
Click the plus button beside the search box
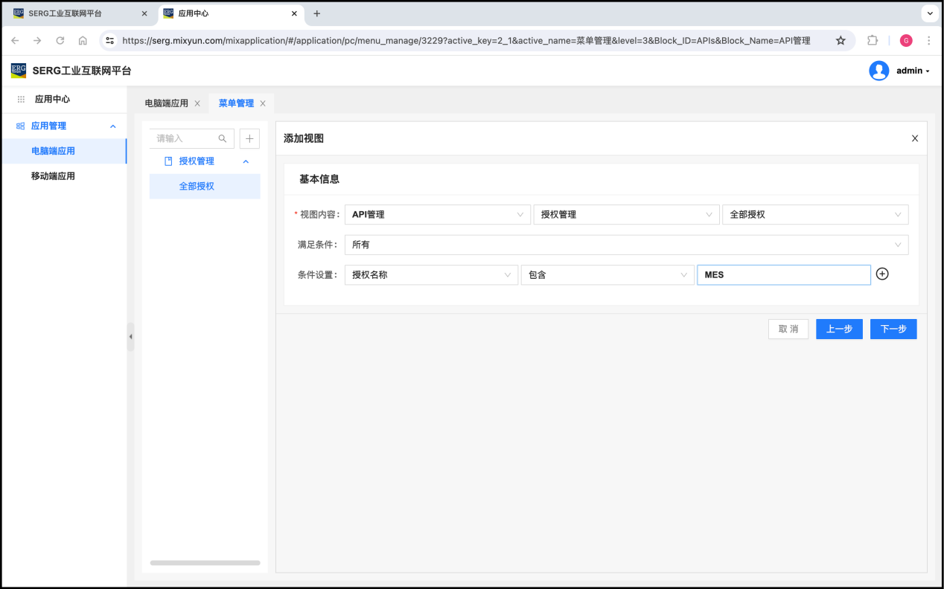(249, 138)
